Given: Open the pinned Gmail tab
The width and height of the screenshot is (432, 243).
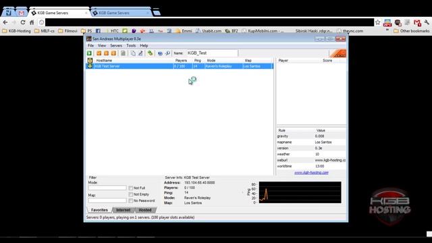Looking at the screenshot, I should point(21,13).
